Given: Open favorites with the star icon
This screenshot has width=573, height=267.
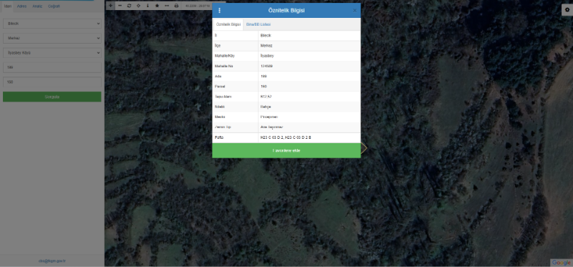Looking at the screenshot, I should tap(157, 6).
